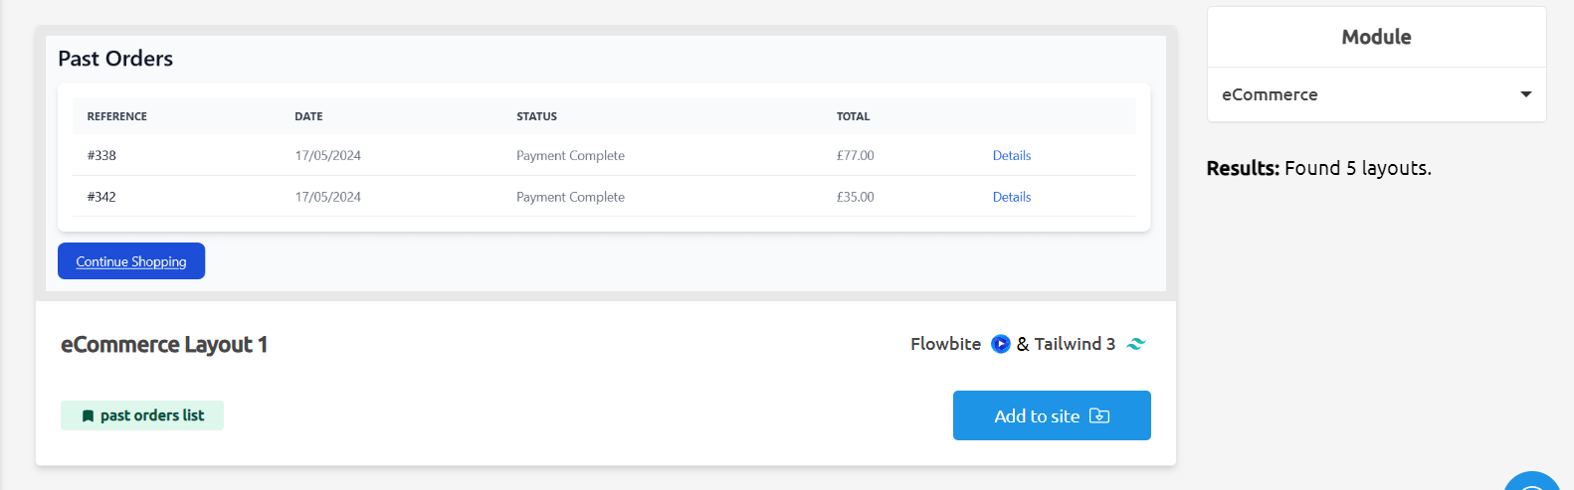Click the Add to site button

(1052, 415)
